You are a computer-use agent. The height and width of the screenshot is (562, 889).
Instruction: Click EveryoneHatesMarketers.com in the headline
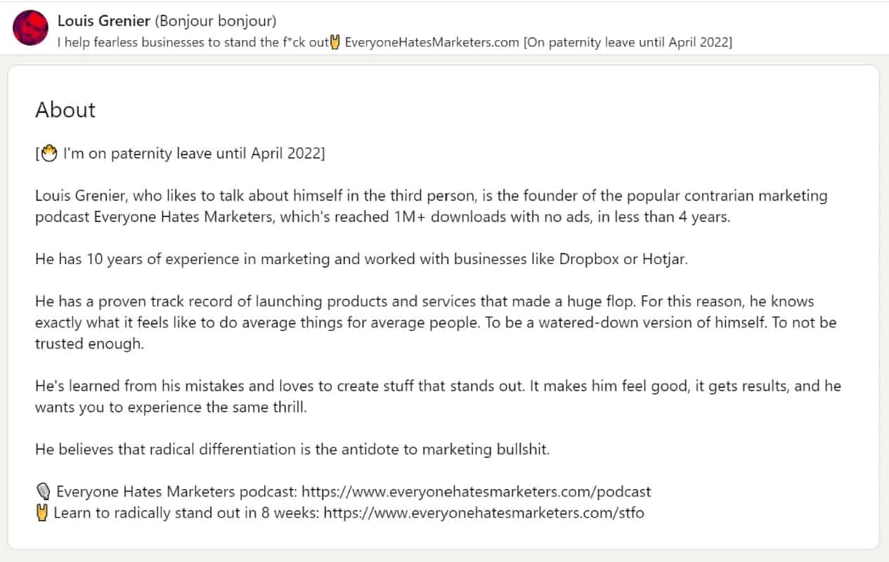[431, 42]
